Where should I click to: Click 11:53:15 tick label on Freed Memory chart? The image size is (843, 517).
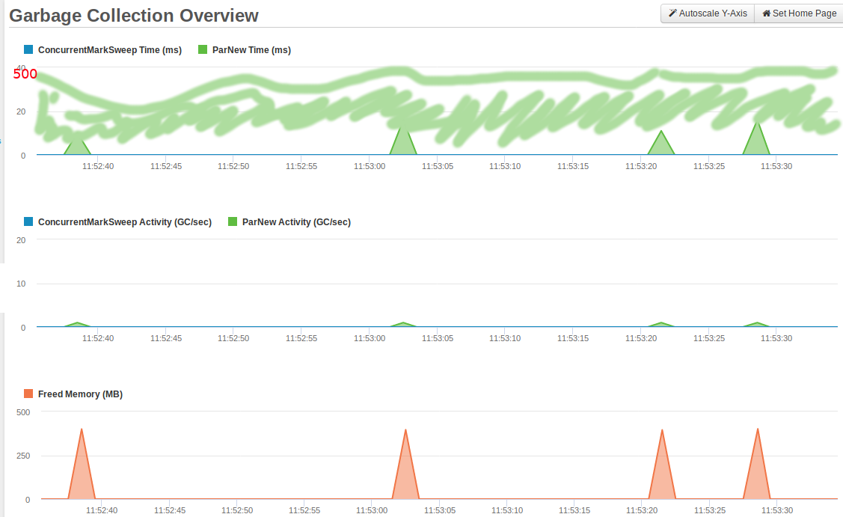(574, 510)
